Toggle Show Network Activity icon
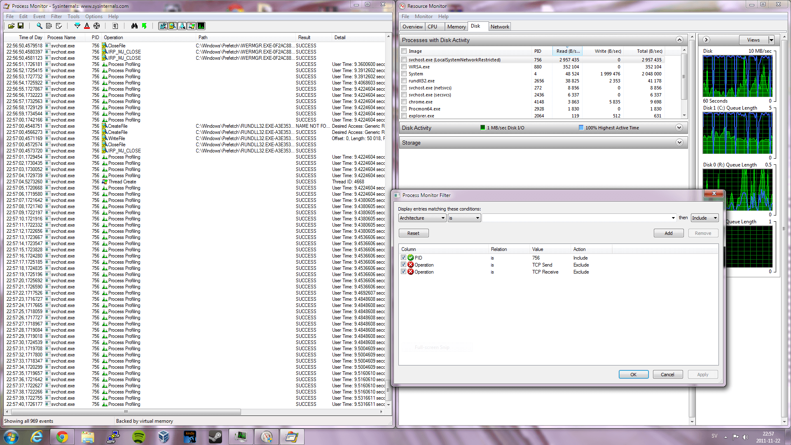Viewport: 791px width, 445px height. pyautogui.click(x=182, y=26)
